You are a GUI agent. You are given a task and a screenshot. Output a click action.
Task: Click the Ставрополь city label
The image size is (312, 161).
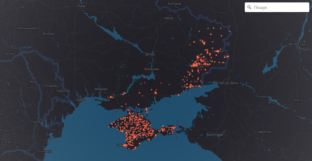click(x=263, y=132)
